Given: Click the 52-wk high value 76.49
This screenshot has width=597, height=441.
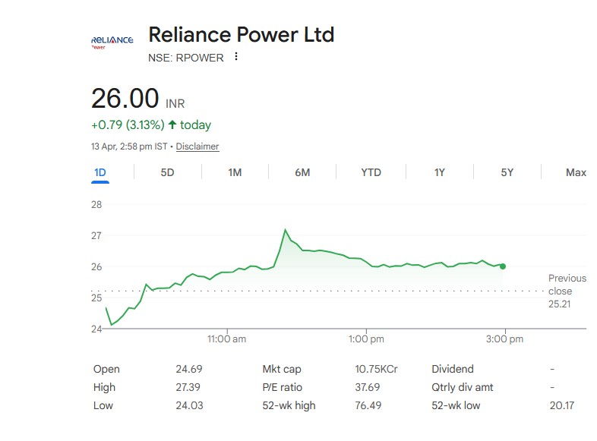Looking at the screenshot, I should 368,405.
